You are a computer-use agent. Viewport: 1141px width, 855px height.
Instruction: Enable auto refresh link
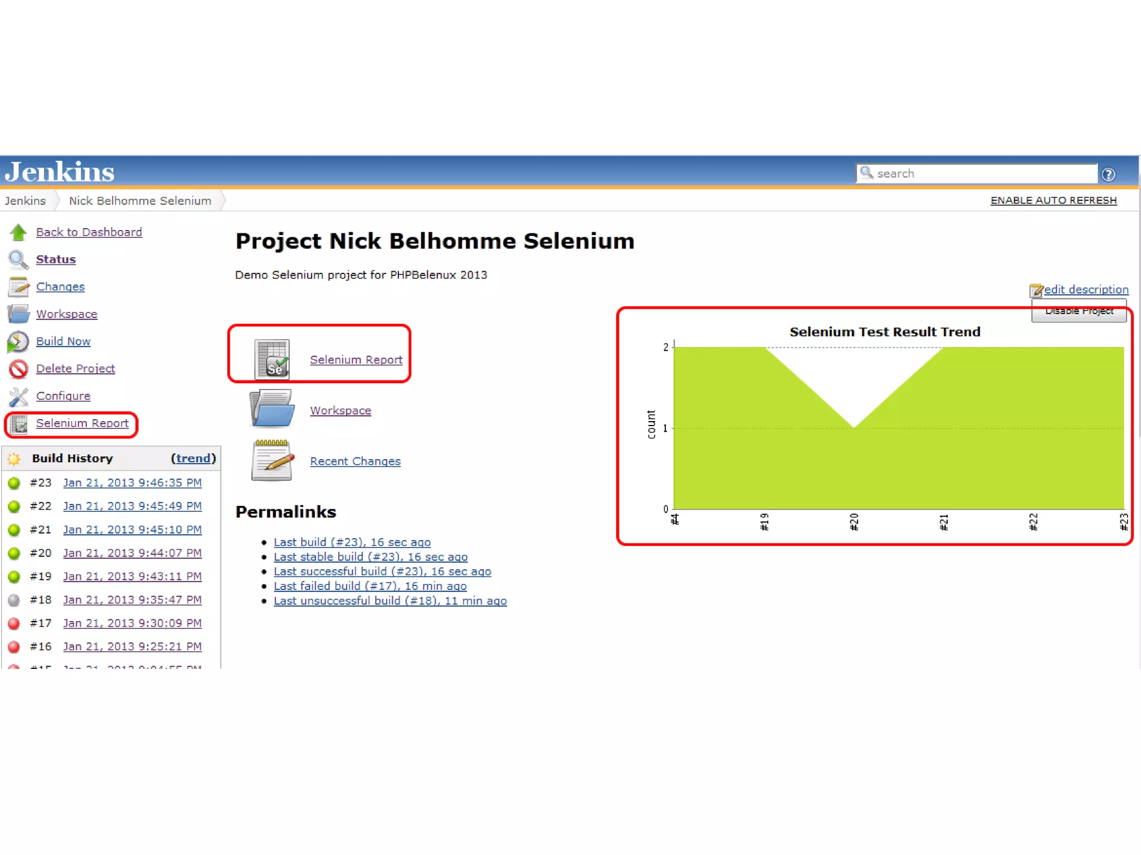coord(1053,201)
